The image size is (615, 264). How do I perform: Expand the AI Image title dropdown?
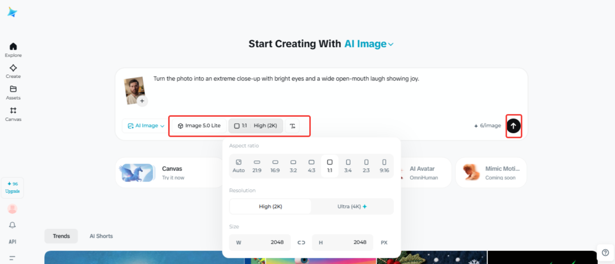[x=369, y=44]
